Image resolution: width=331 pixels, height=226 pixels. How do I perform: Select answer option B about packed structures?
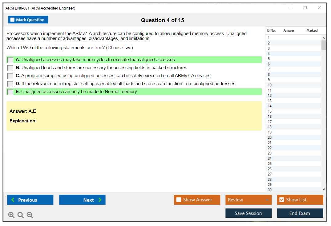(10, 68)
